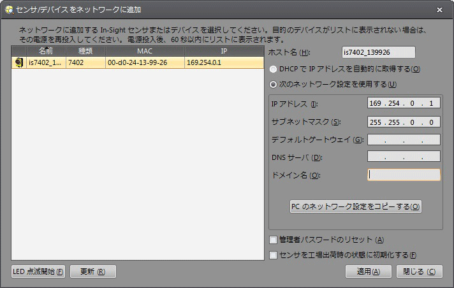Viewport: 454px width, 288px height.
Task: Click the sensor icon in the device row
Action: tap(19, 62)
